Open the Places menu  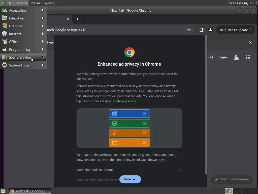[36, 3]
